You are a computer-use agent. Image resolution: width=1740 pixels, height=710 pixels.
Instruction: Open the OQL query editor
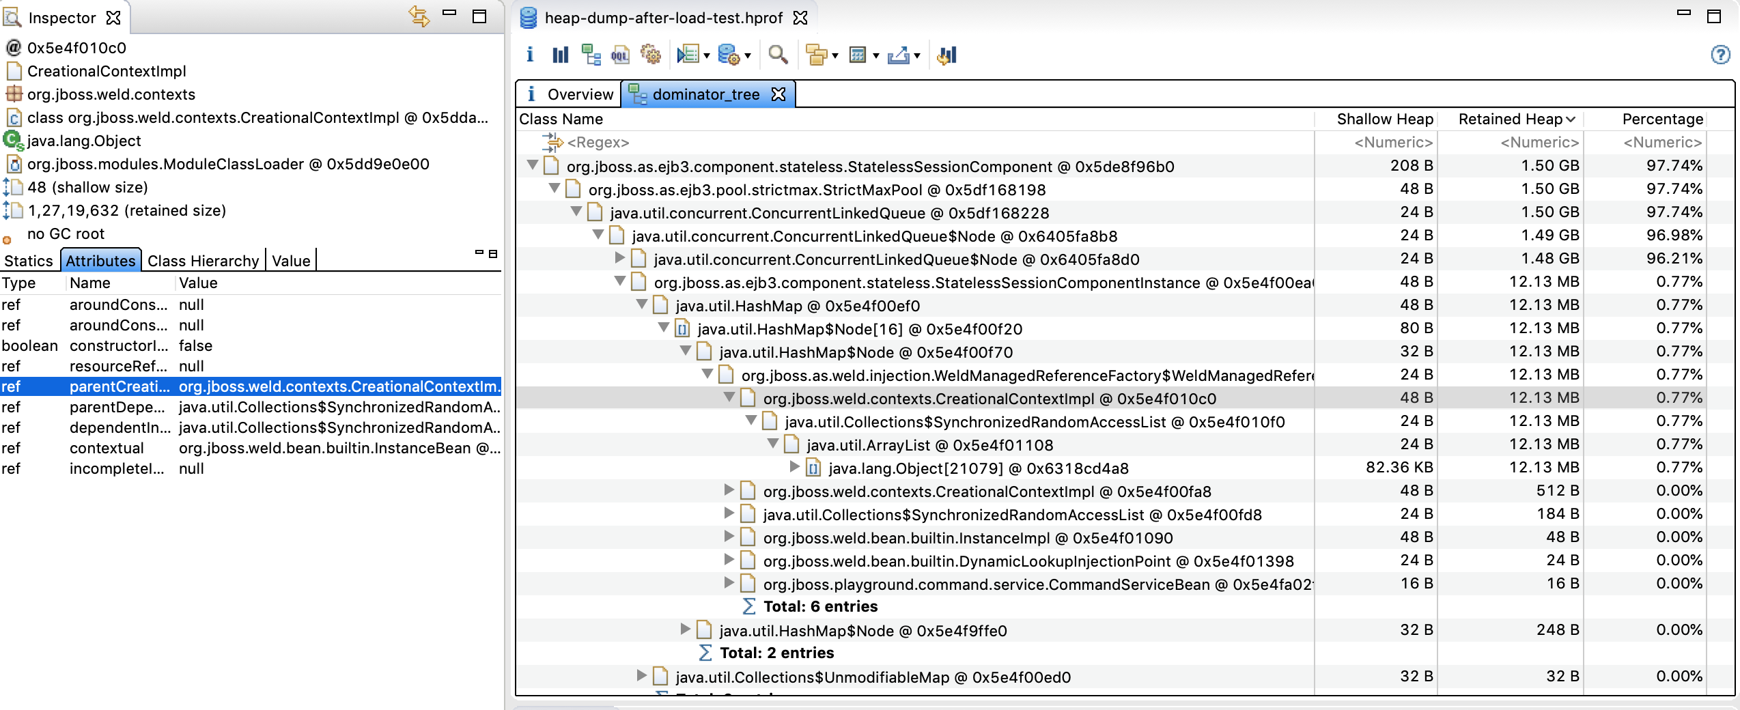(620, 55)
